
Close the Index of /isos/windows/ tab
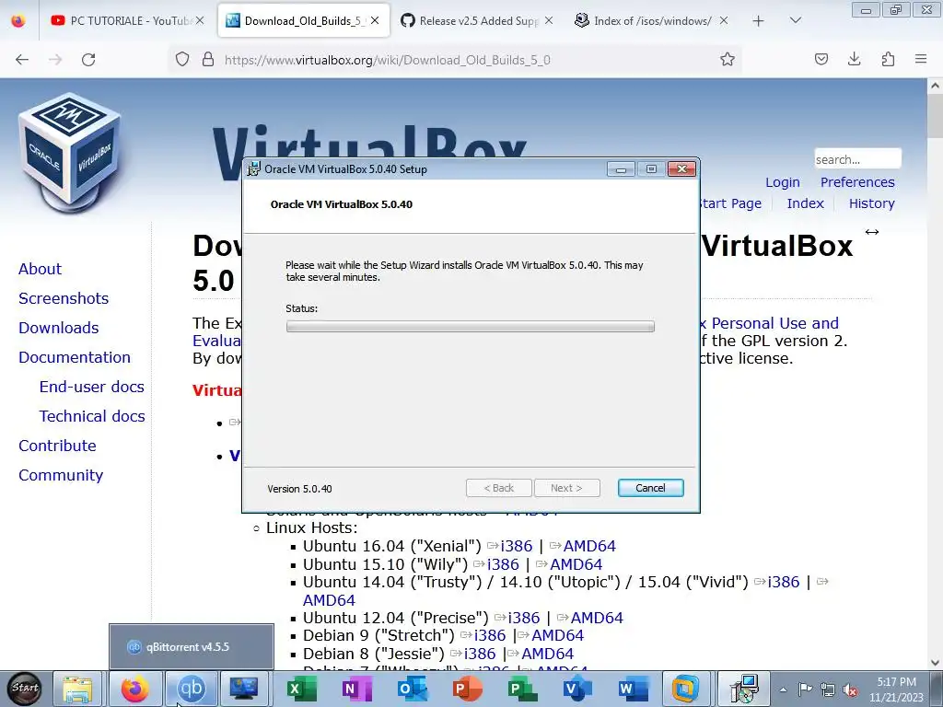pyautogui.click(x=724, y=20)
